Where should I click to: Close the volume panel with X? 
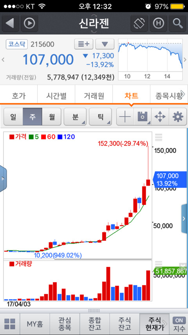click(x=183, y=266)
